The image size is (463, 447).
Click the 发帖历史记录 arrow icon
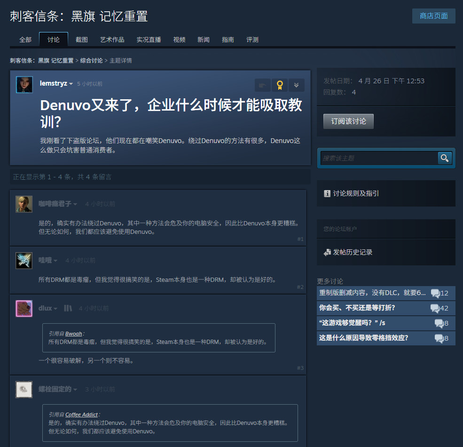(x=327, y=253)
